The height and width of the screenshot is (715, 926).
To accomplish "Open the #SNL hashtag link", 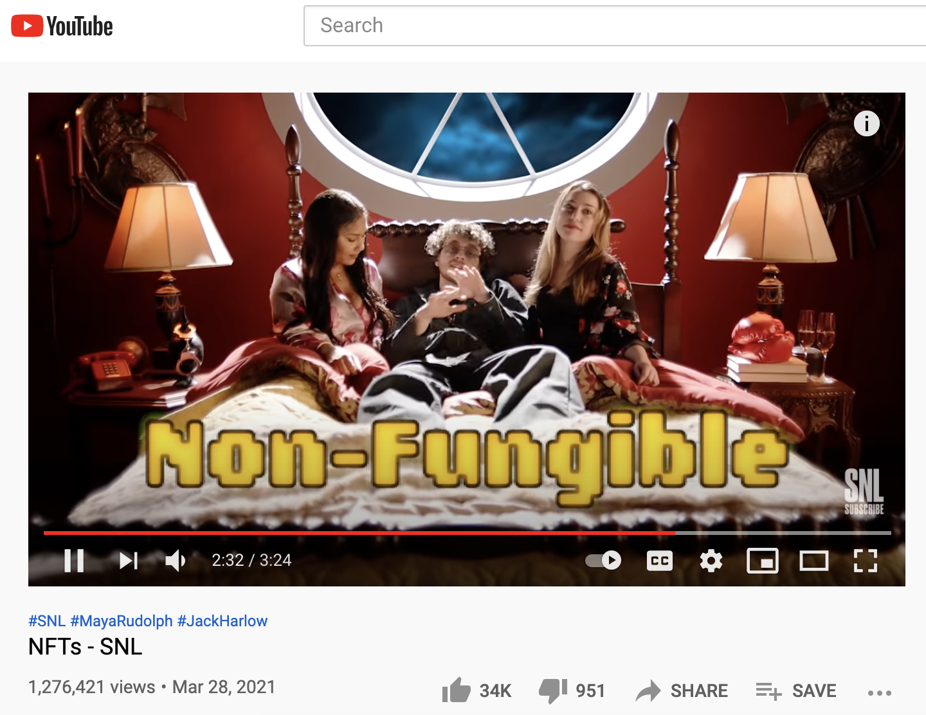I will tap(47, 621).
